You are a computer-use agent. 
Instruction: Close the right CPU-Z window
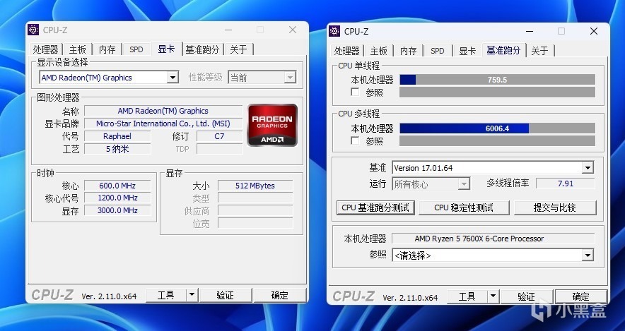594,31
